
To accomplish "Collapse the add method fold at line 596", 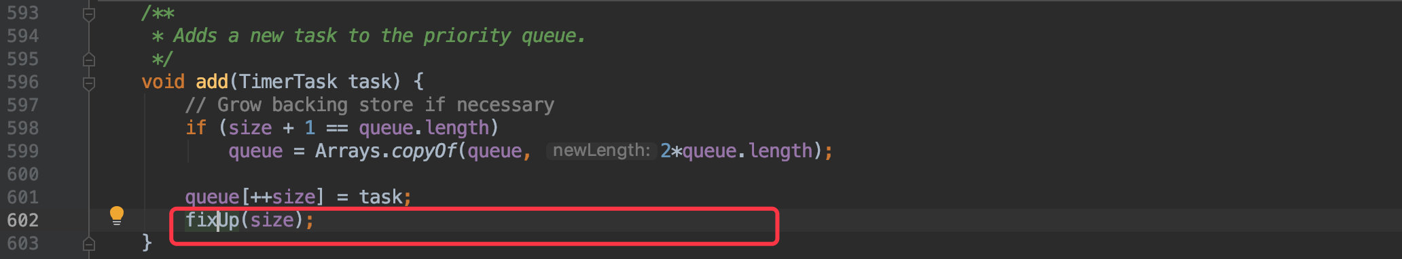I will (88, 83).
